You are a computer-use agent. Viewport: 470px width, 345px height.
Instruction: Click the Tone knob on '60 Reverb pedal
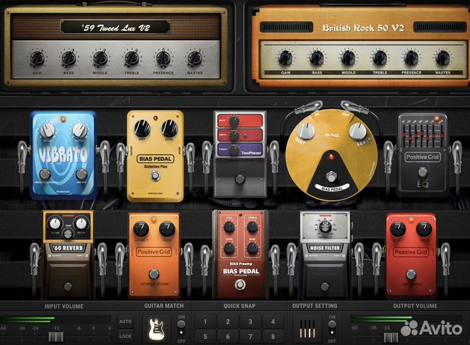click(x=68, y=233)
